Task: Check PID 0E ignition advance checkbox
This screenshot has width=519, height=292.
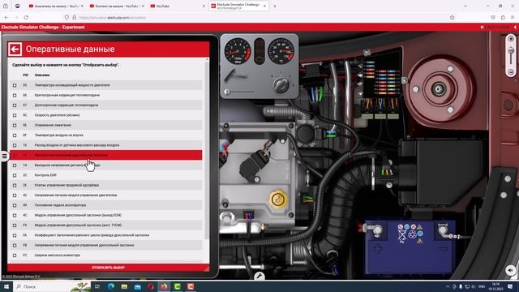Action: tap(15, 126)
